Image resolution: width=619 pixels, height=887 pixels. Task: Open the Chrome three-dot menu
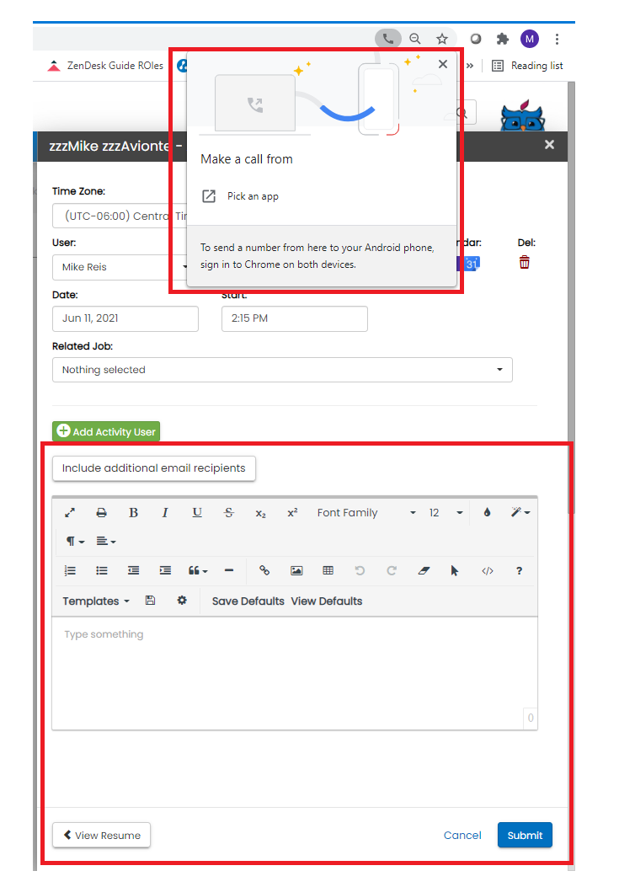tap(557, 39)
